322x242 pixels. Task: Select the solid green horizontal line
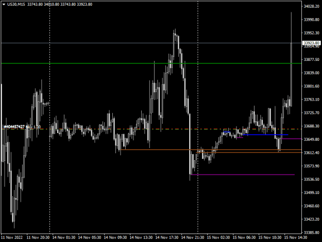pyautogui.click(x=151, y=63)
